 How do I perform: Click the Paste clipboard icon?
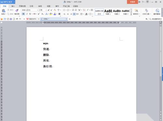tap(4, 11)
